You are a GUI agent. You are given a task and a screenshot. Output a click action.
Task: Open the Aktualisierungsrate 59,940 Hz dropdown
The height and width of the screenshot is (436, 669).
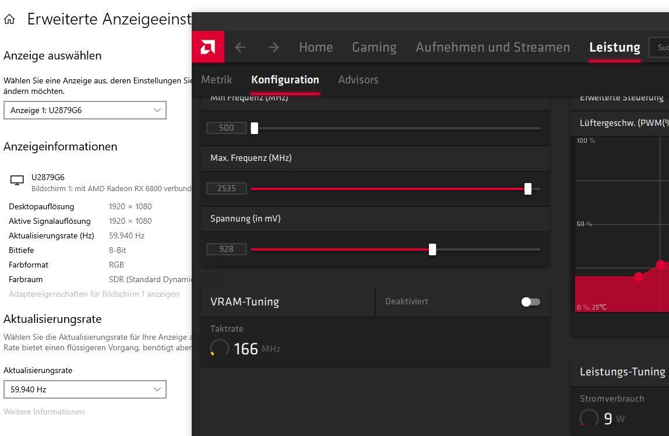click(85, 389)
